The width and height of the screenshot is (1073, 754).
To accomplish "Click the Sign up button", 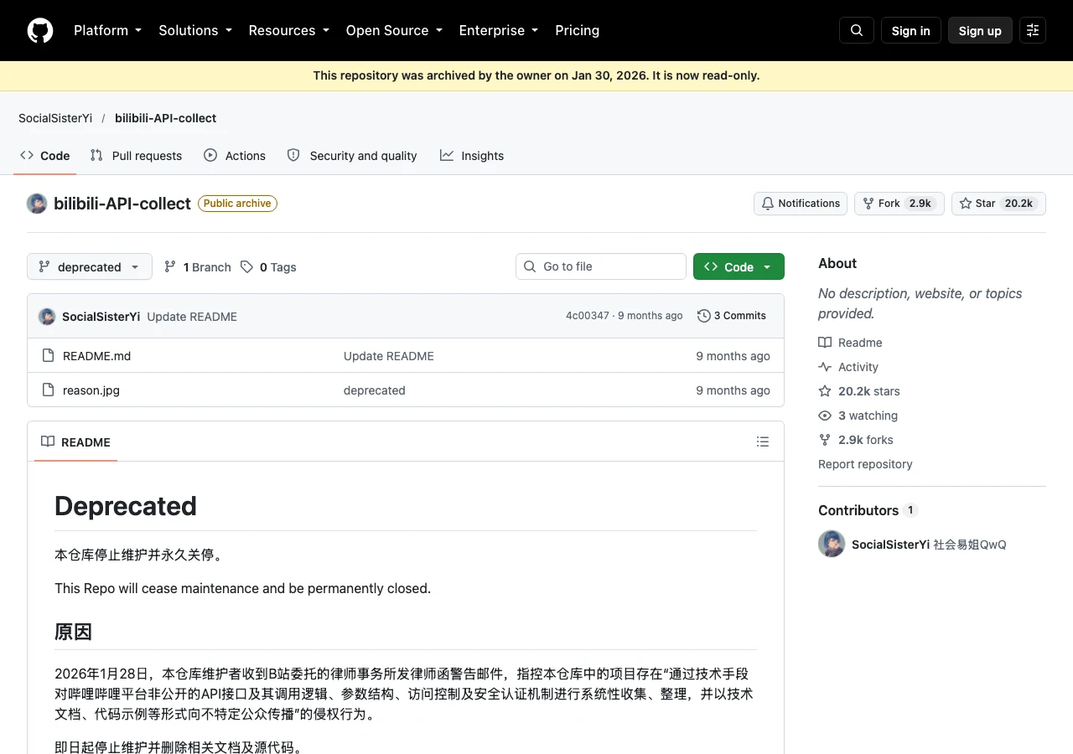I will click(980, 30).
